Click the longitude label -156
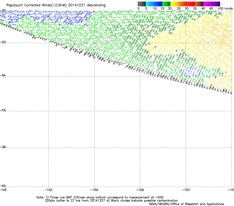234x206 pixels. click(x=140, y=190)
